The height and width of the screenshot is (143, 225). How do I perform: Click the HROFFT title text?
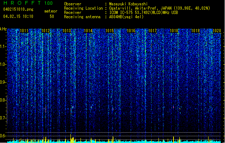[22, 3]
